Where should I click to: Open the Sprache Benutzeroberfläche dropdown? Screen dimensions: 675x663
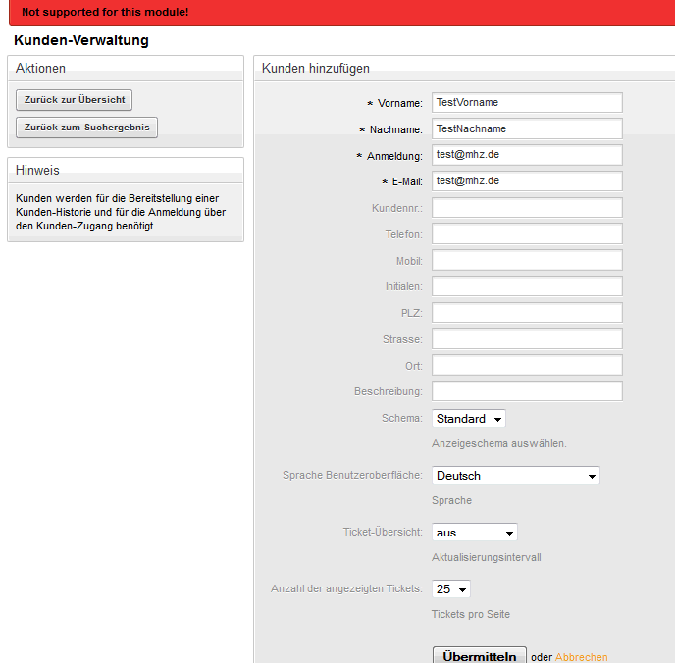(516, 476)
